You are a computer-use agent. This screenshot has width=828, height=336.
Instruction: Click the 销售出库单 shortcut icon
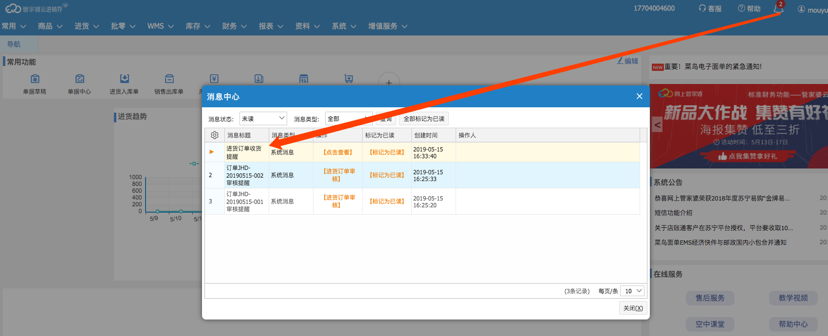pyautogui.click(x=169, y=79)
